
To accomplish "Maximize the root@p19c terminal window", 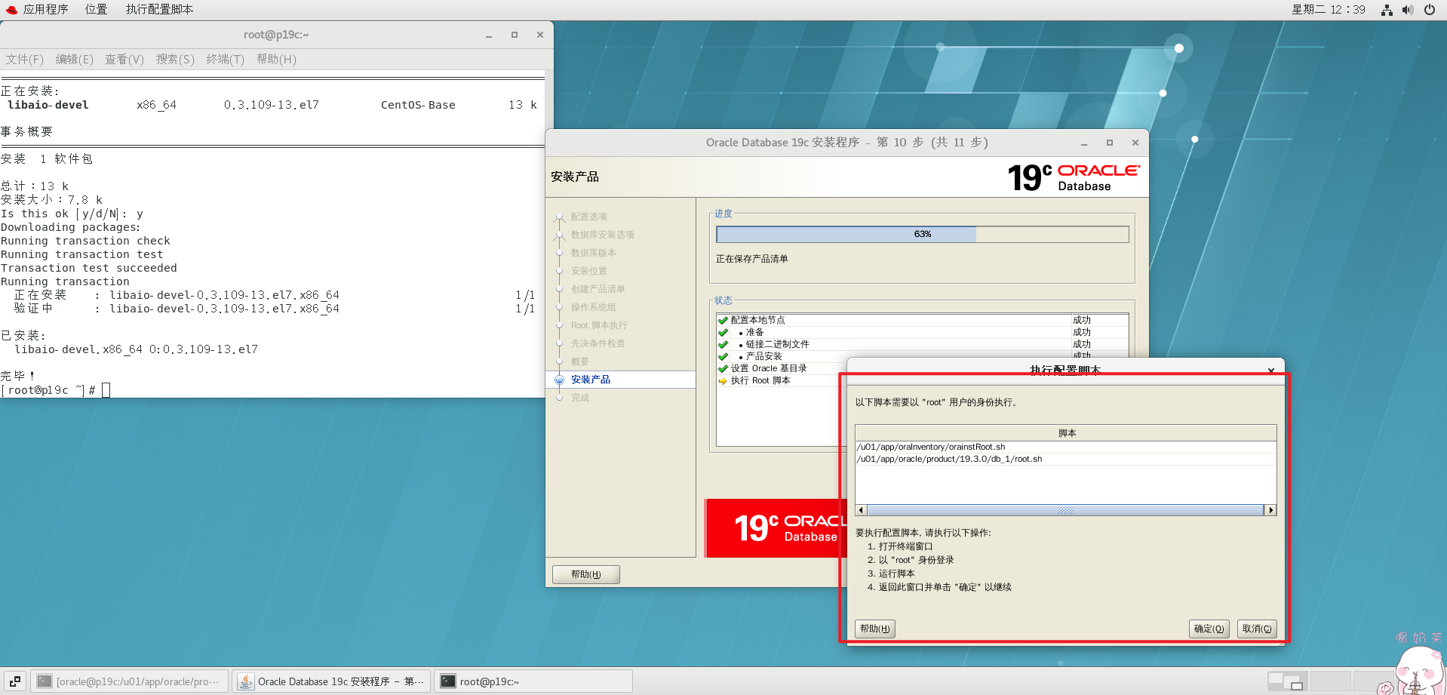I will [515, 35].
